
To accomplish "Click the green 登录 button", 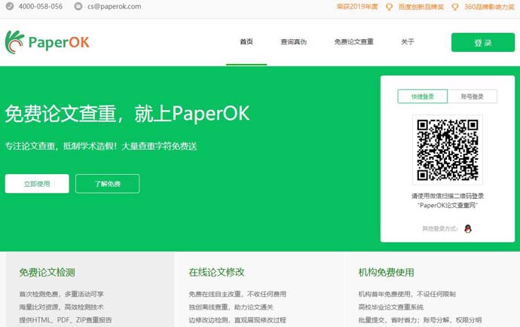I will coord(483,42).
